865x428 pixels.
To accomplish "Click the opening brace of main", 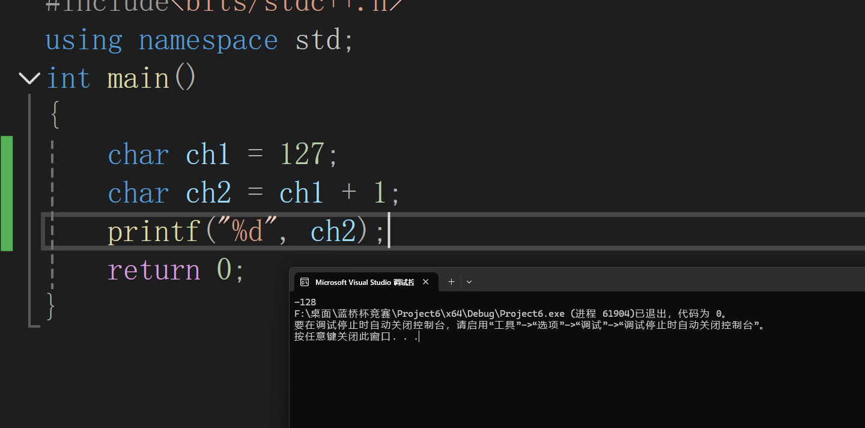I will (x=55, y=114).
